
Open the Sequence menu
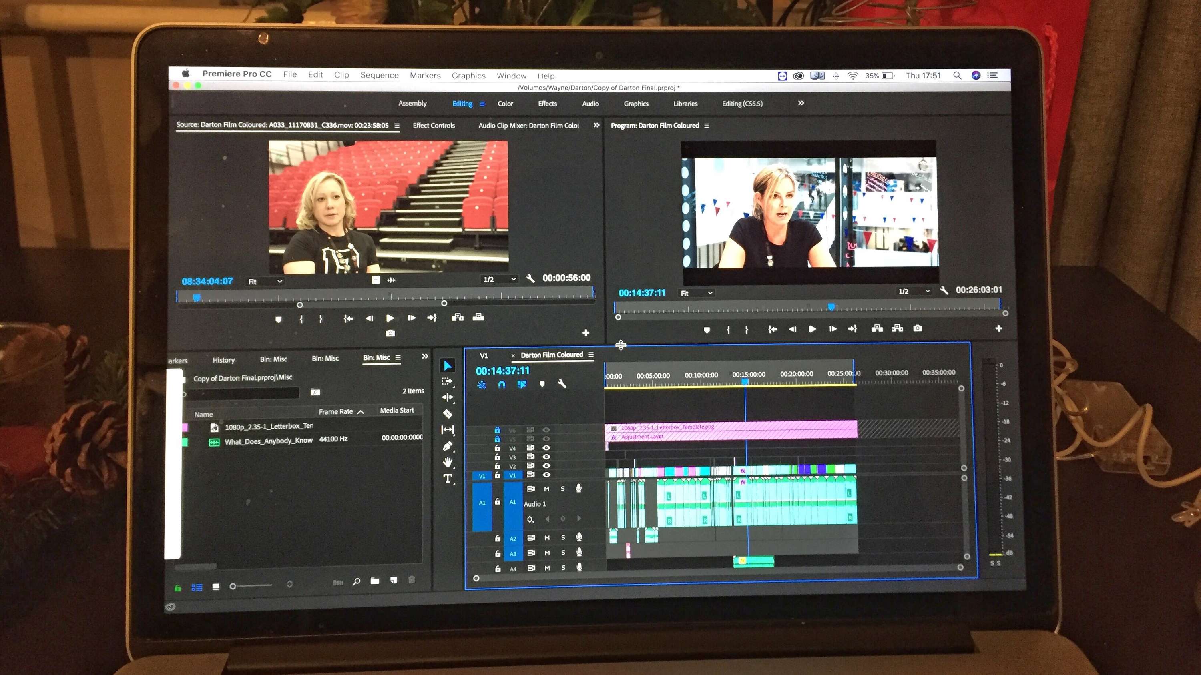tap(380, 75)
